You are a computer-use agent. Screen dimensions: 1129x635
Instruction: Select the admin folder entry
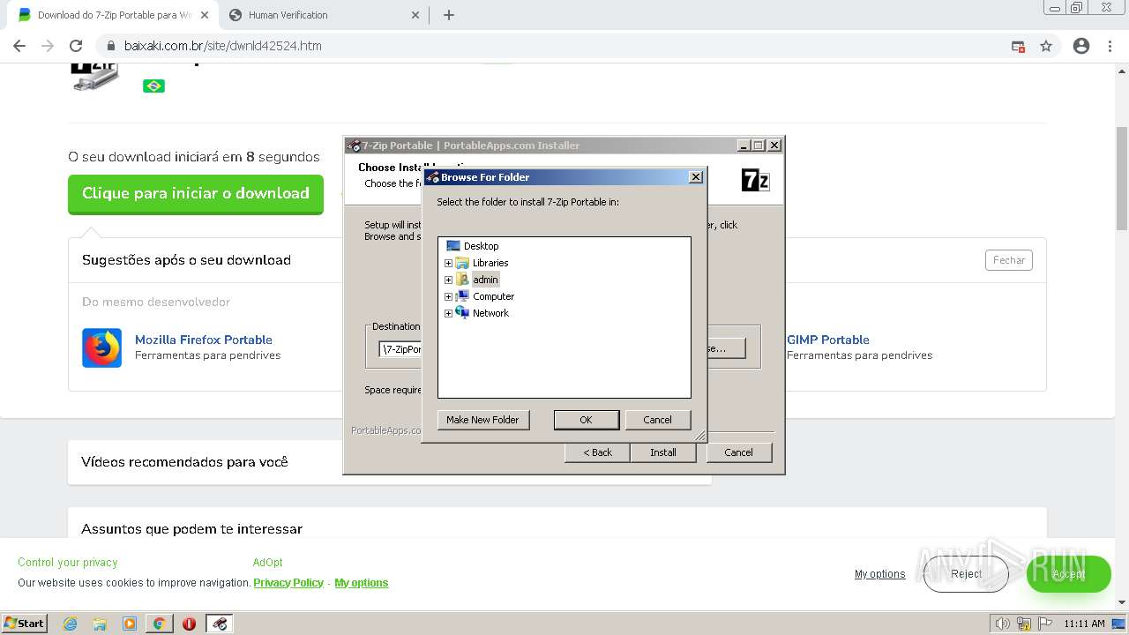pyautogui.click(x=485, y=280)
